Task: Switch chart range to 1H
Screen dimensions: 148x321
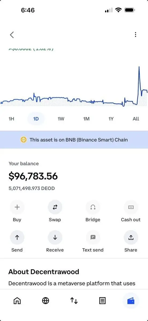Action: coord(11,119)
